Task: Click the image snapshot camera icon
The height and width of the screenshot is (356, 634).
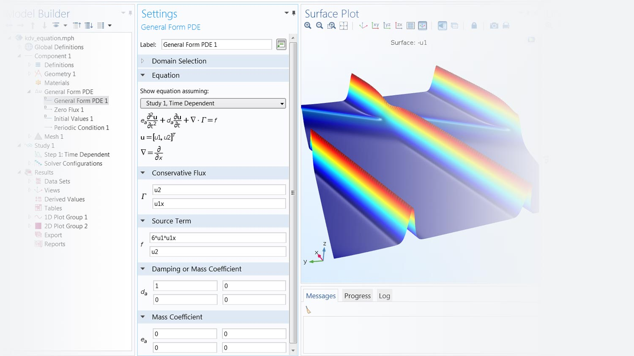Action: tap(494, 26)
